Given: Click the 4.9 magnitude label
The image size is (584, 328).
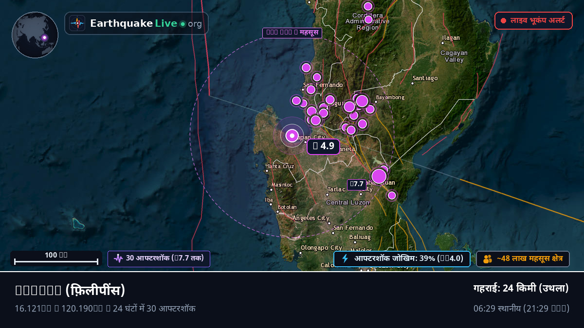Looking at the screenshot, I should pyautogui.click(x=324, y=146).
